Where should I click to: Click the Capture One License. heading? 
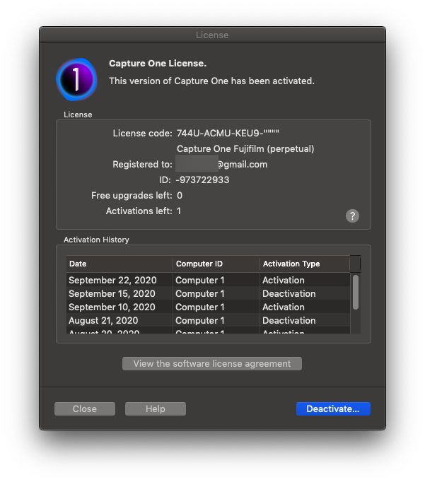158,64
